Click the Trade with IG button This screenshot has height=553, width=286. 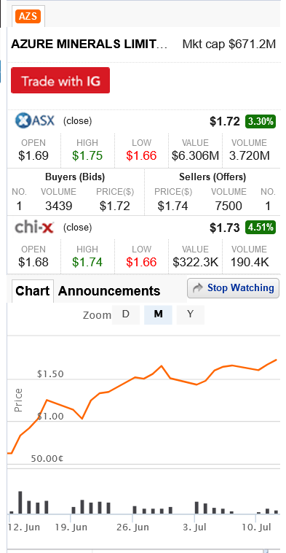pos(60,80)
